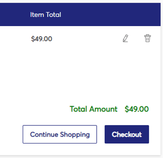Click the Item Total column header
This screenshot has height=158, width=163.
(x=46, y=15)
